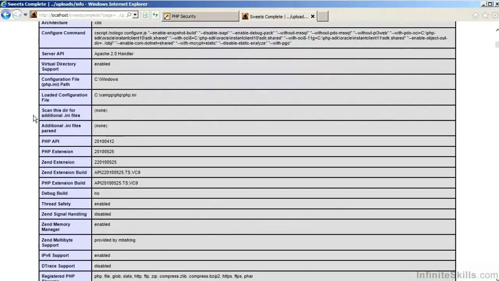Focus the localhost address bar URL
The width and height of the screenshot is (499, 281).
tap(81, 15)
